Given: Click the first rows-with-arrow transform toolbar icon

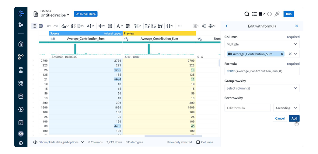Looking at the screenshot, I should [147, 26].
